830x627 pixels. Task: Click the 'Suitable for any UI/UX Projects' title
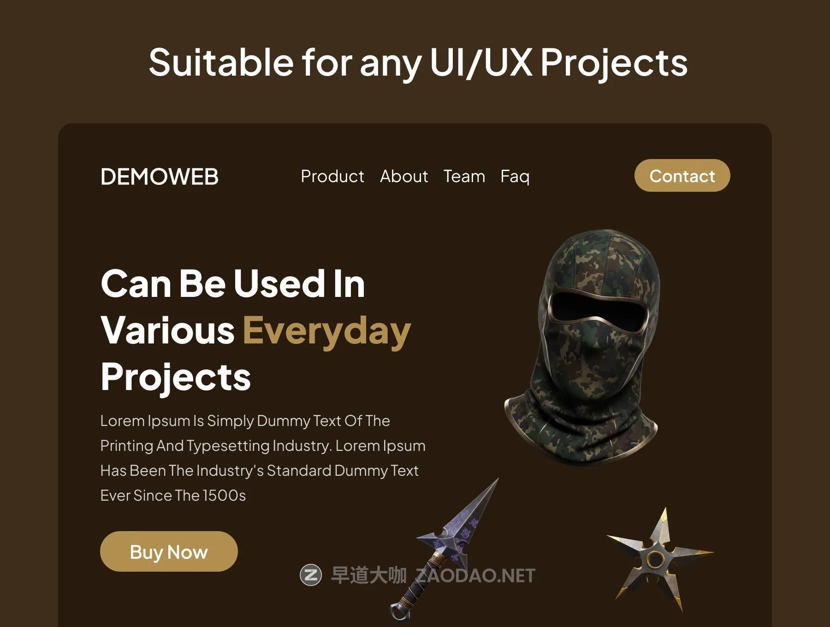click(418, 62)
